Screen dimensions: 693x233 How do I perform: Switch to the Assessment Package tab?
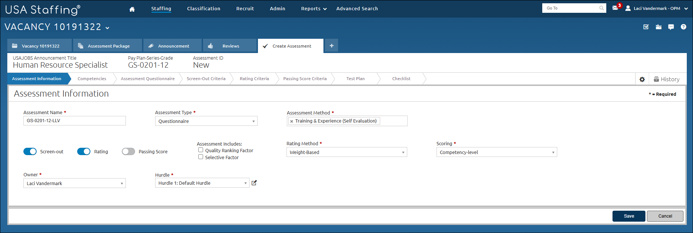click(107, 46)
